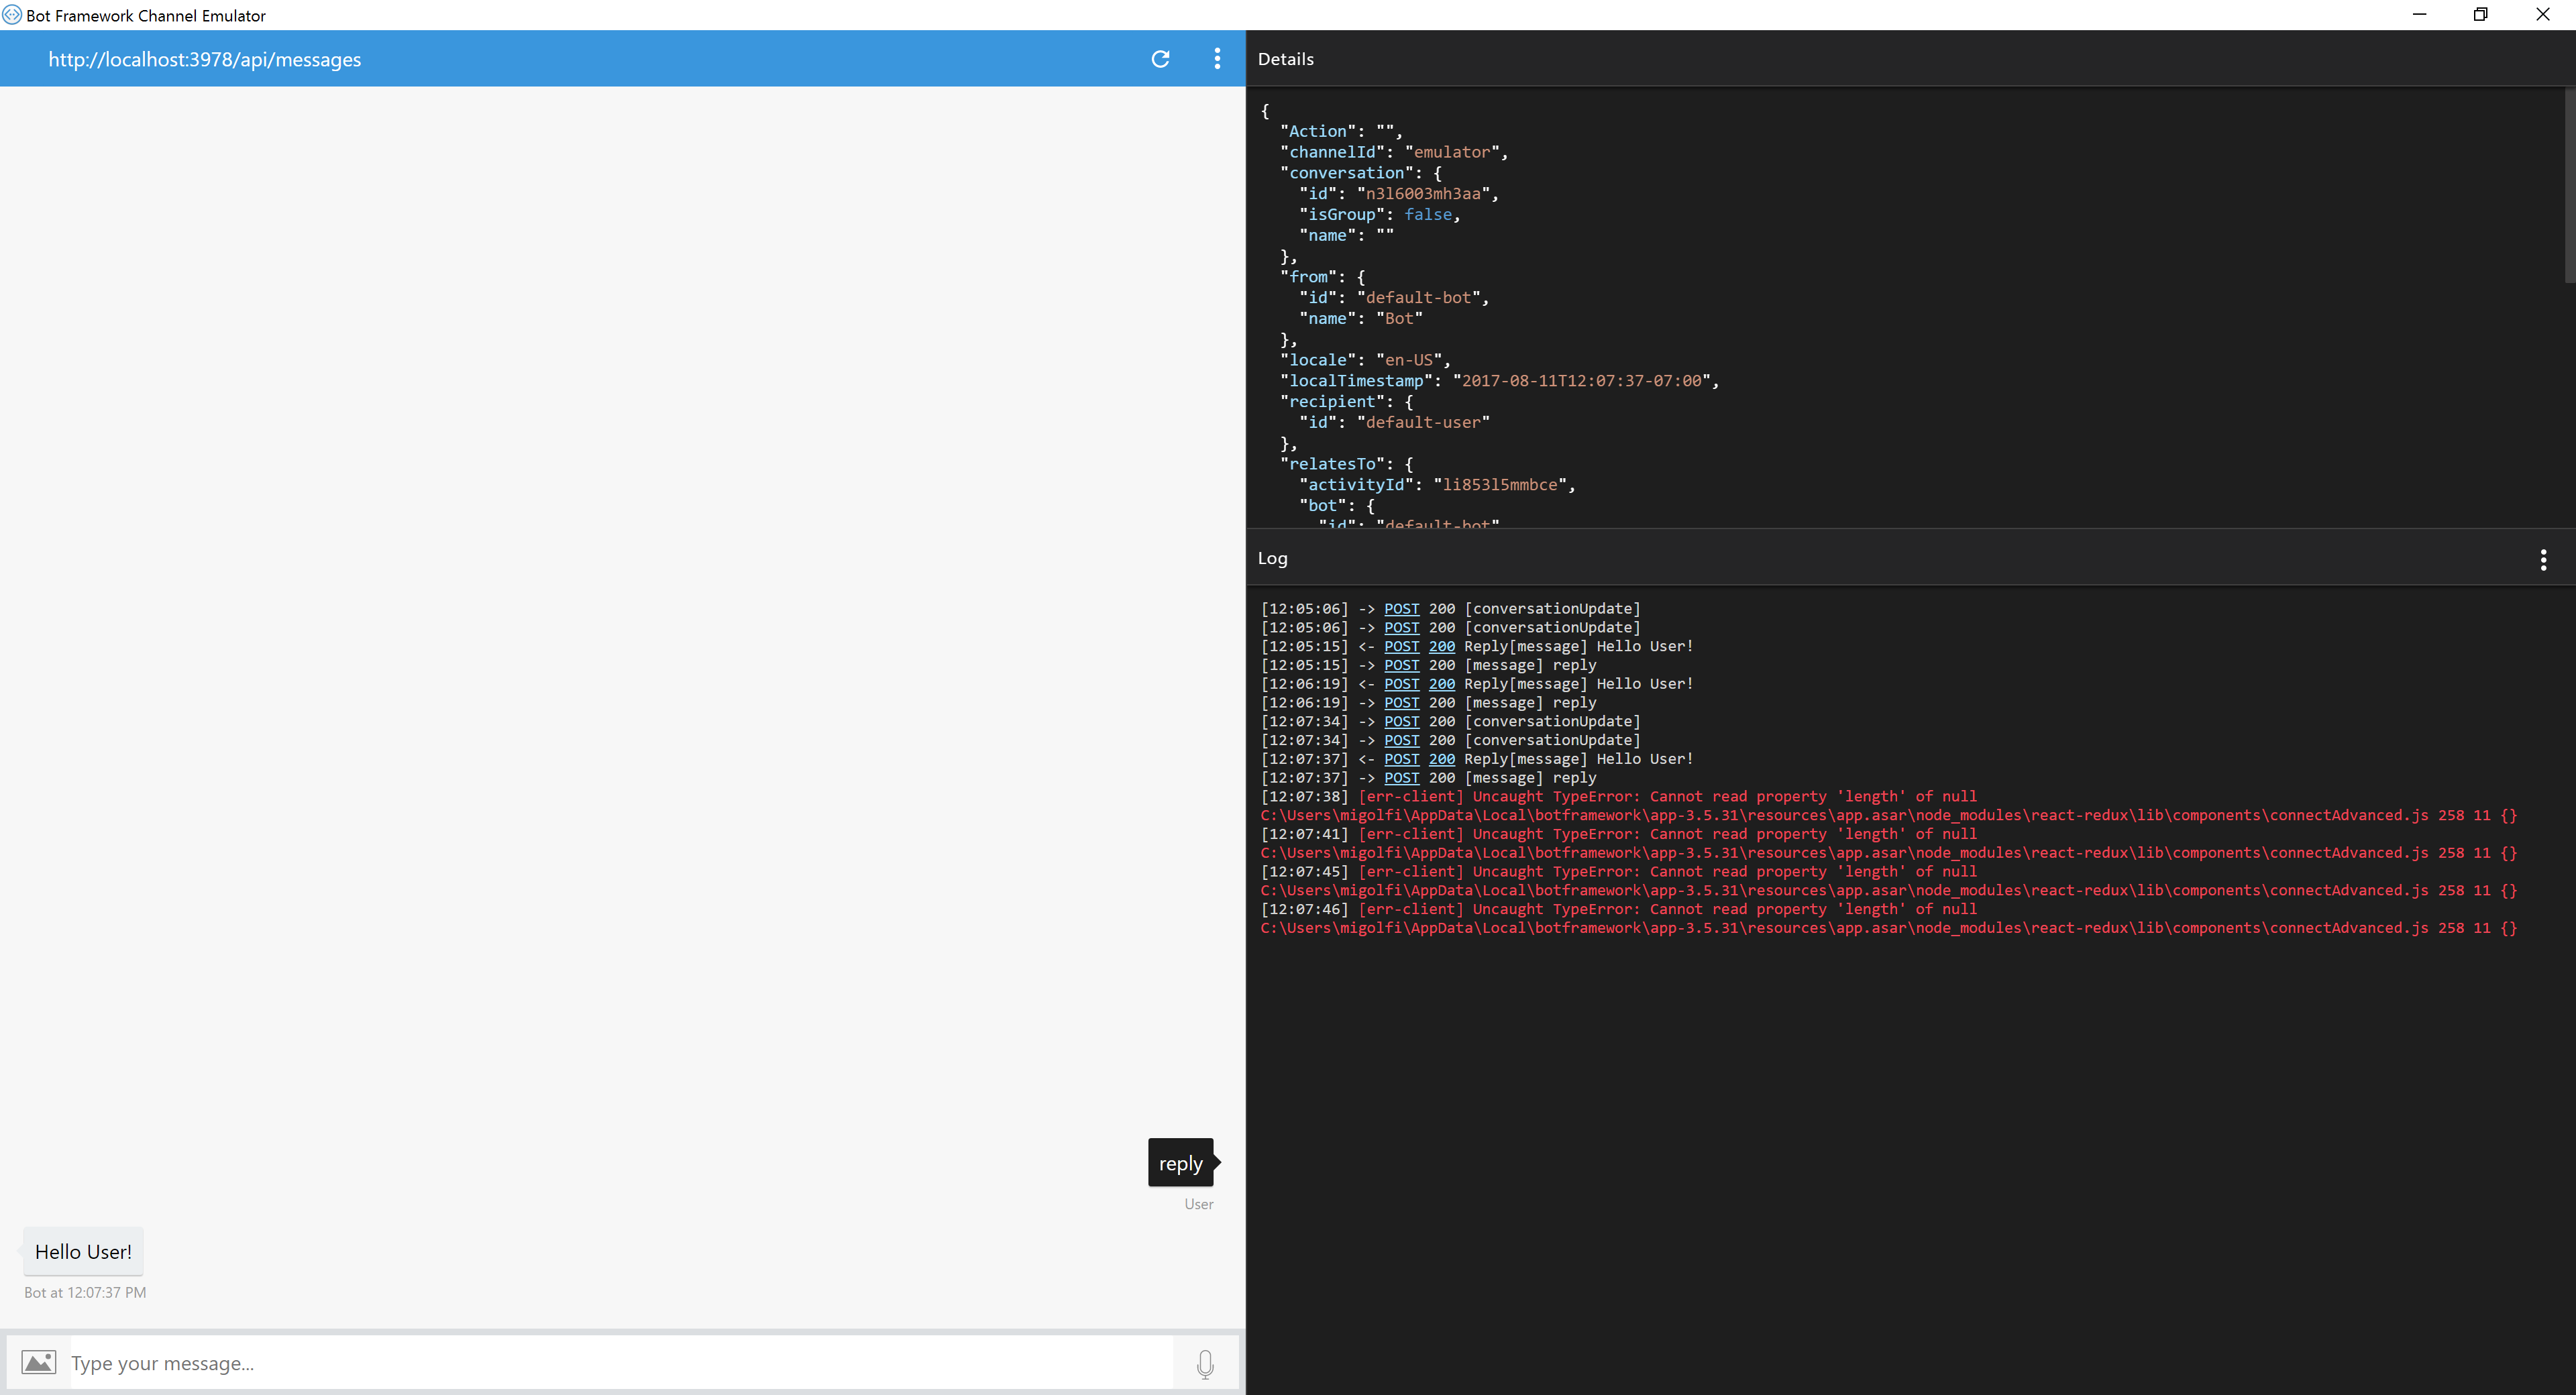This screenshot has height=1395, width=2576.
Task: Click the Bot Framework Emulator title bar icon
Action: tap(11, 15)
